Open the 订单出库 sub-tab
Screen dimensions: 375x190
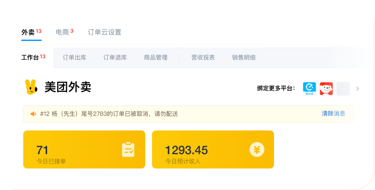(74, 58)
